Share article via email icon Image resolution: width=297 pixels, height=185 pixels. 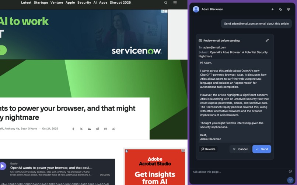(105, 129)
